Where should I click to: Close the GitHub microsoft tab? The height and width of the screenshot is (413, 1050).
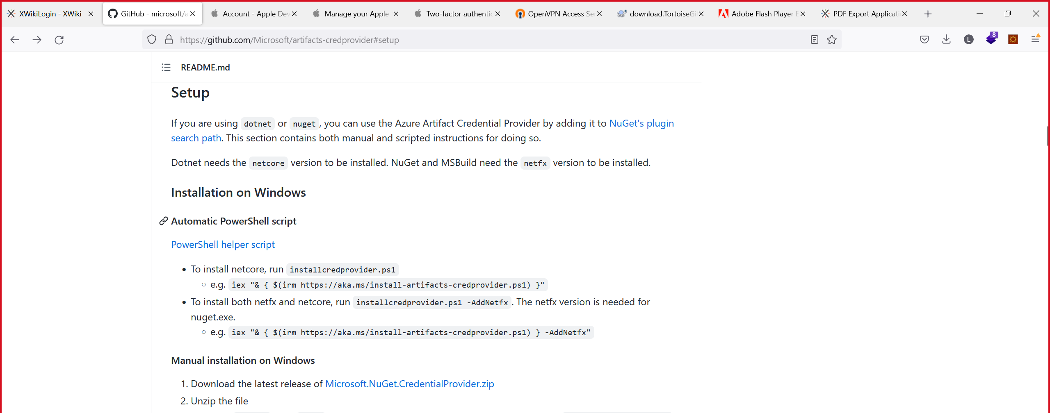pos(193,14)
